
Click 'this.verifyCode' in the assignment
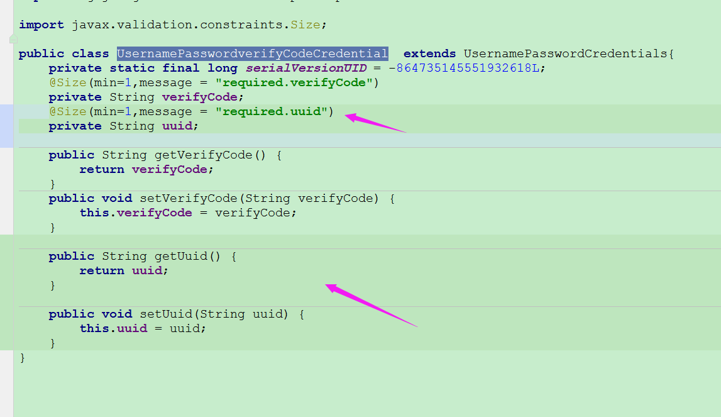pos(136,213)
